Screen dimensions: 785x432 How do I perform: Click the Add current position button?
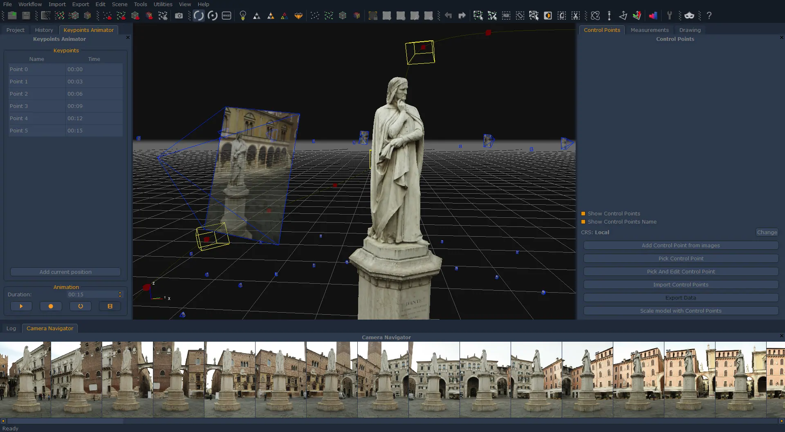click(x=65, y=271)
